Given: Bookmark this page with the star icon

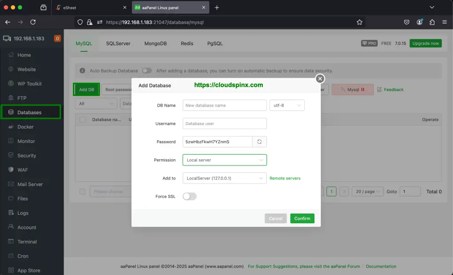Looking at the screenshot, I should coord(359,22).
